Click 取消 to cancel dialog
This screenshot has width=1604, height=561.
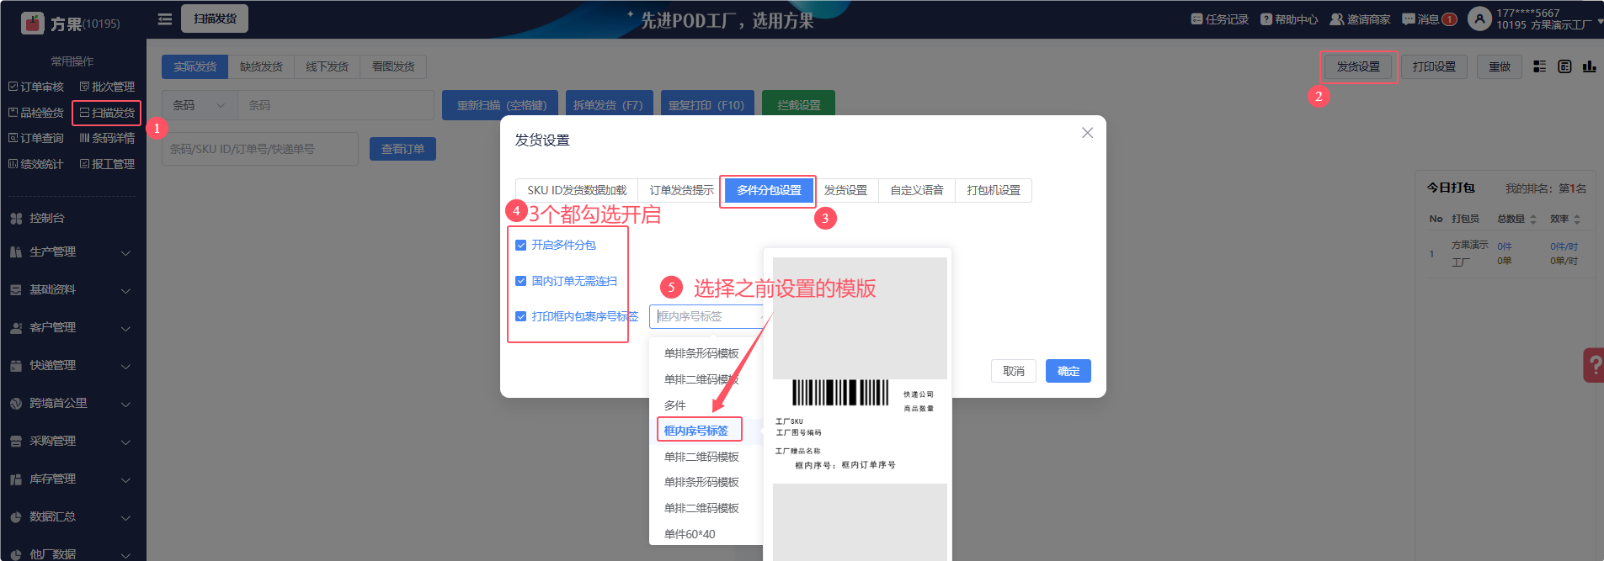1014,371
